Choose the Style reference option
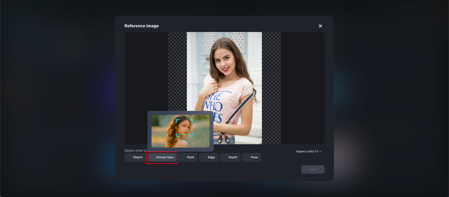The width and height of the screenshot is (449, 197). click(188, 157)
